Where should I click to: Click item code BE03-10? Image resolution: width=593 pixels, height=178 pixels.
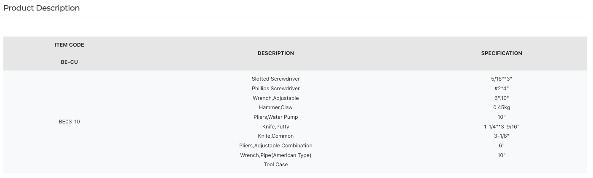pyautogui.click(x=69, y=122)
